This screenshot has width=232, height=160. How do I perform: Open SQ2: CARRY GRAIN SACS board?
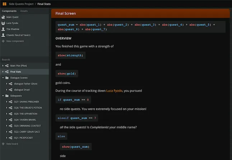tap(27, 132)
